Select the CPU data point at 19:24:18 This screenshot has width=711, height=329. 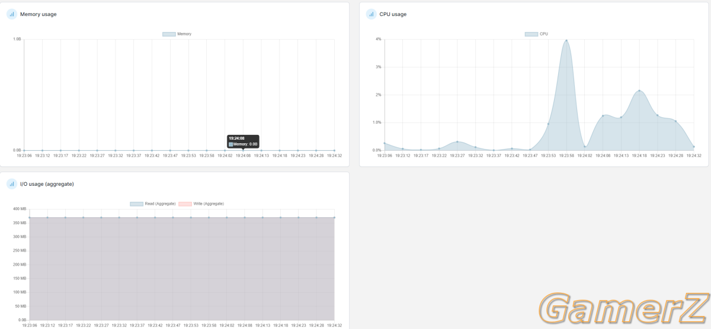point(639,91)
